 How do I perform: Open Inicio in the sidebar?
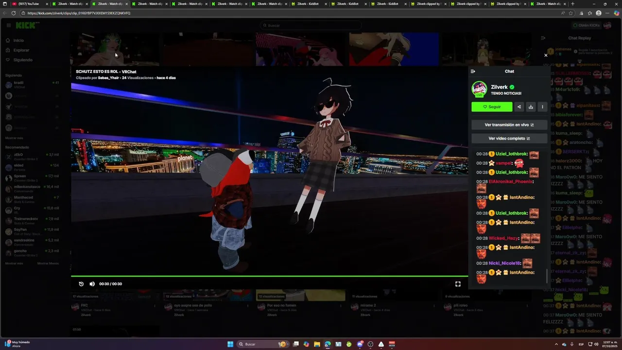point(18,40)
